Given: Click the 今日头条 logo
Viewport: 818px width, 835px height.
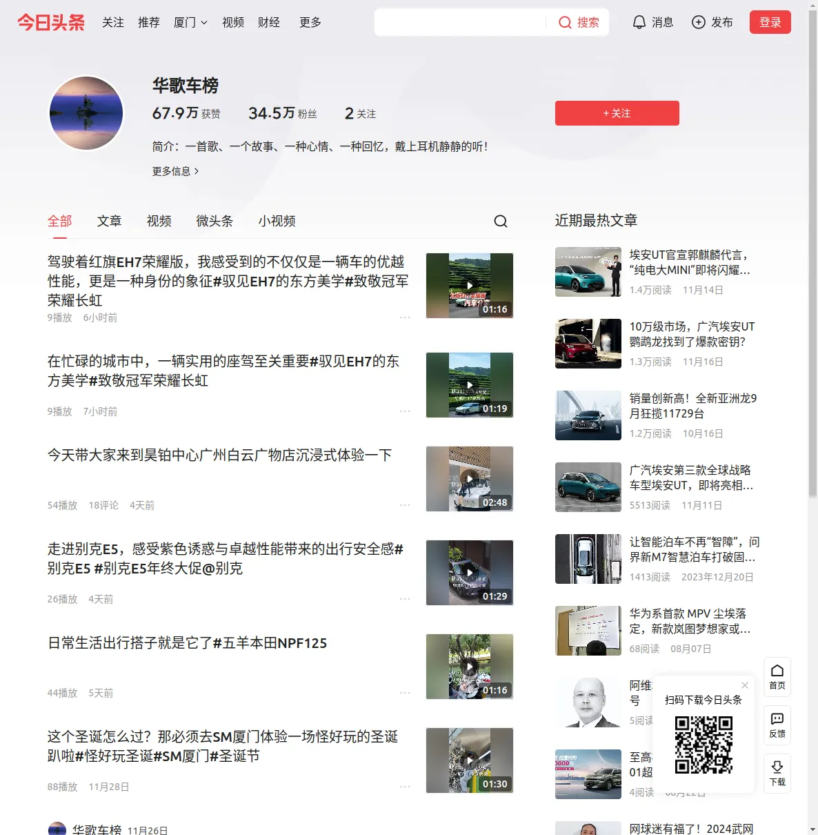Looking at the screenshot, I should 51,22.
